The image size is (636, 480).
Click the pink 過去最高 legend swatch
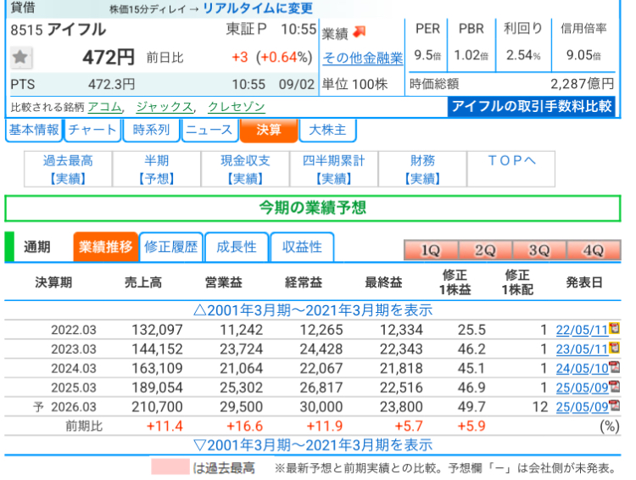point(170,466)
